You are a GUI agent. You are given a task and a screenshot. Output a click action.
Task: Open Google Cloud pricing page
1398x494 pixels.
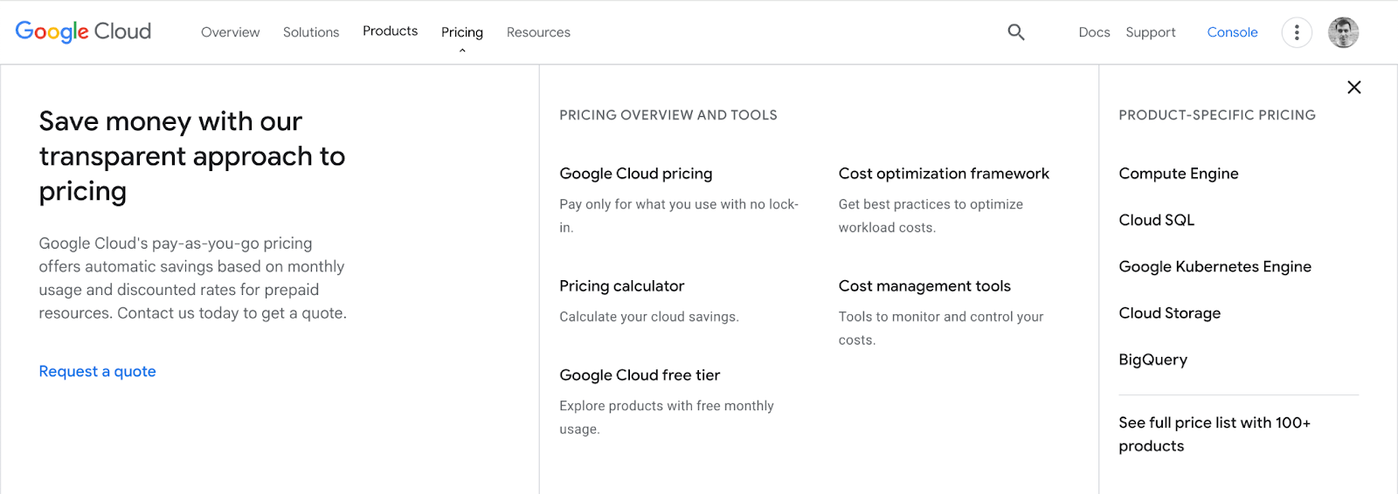click(x=636, y=174)
